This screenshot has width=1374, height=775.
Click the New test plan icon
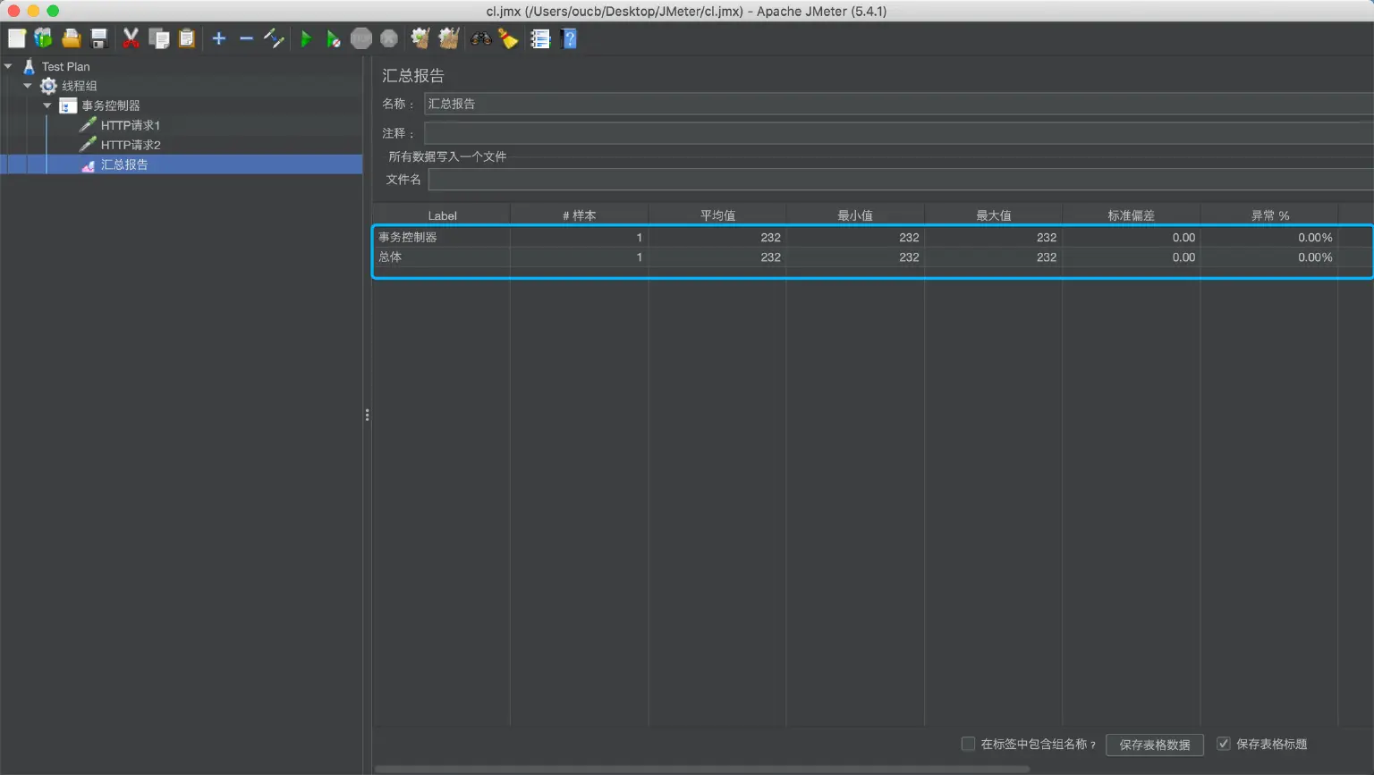coord(17,38)
